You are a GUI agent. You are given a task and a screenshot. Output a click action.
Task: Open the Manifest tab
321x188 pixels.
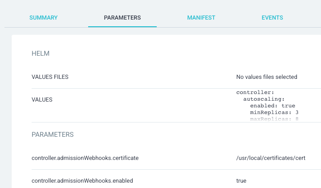pos(201,18)
